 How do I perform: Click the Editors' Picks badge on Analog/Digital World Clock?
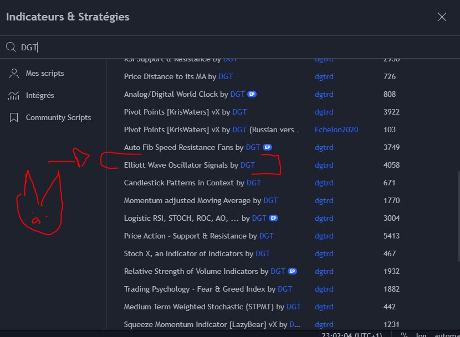coord(252,94)
